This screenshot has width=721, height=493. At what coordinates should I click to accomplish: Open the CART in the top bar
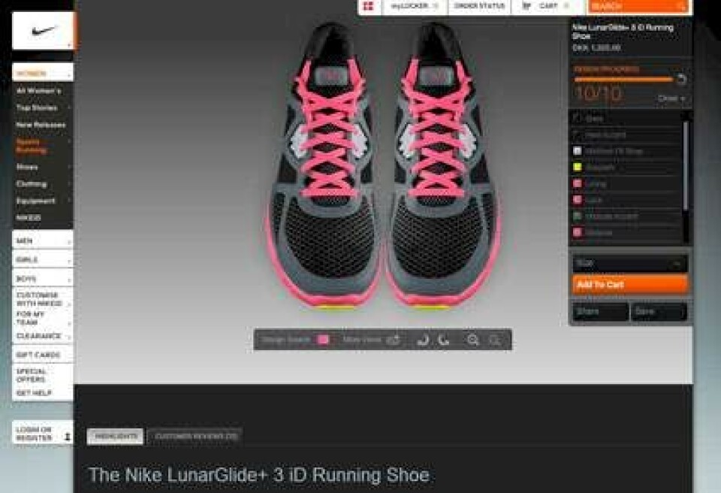547,6
